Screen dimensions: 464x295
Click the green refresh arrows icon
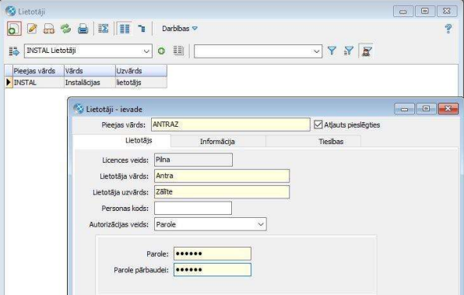coord(65,29)
